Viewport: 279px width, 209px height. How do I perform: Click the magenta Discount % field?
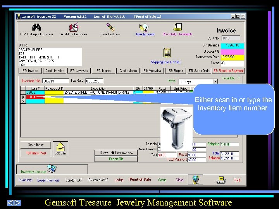tap(232, 52)
